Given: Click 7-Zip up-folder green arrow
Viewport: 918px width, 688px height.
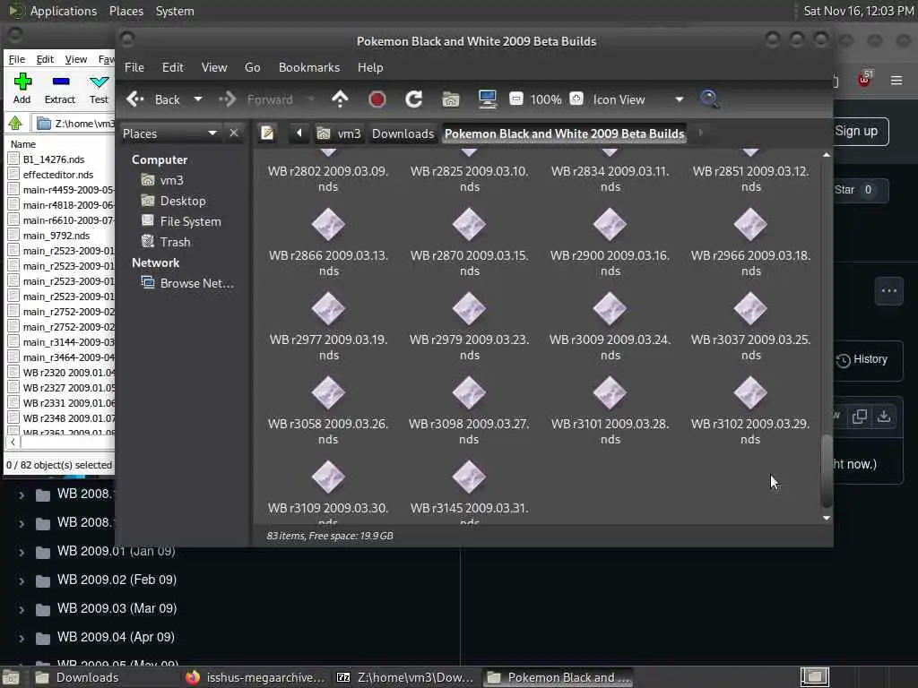Looking at the screenshot, I should coord(15,123).
